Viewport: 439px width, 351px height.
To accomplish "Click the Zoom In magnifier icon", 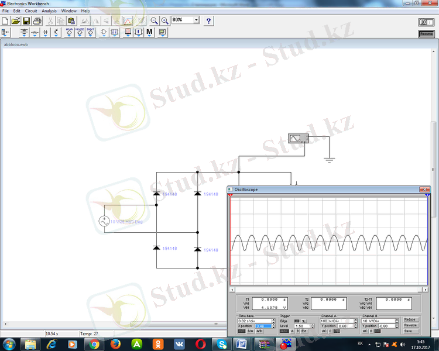I will pyautogui.click(x=165, y=20).
